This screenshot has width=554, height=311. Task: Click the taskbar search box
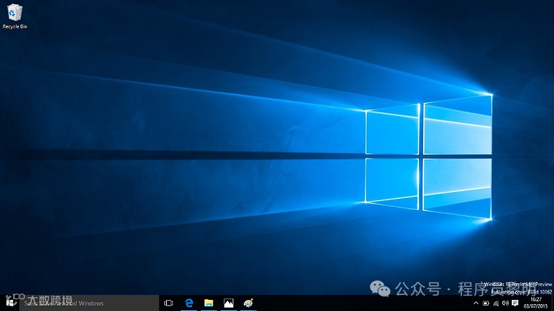click(89, 303)
